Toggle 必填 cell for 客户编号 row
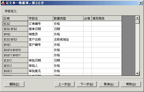Viewport: 144px width, 92px height. click(87, 45)
